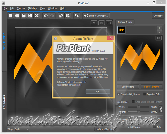Screen dimensions: 167x134
Task: Click the About dialog title bar icon
Action: click(x=55, y=39)
